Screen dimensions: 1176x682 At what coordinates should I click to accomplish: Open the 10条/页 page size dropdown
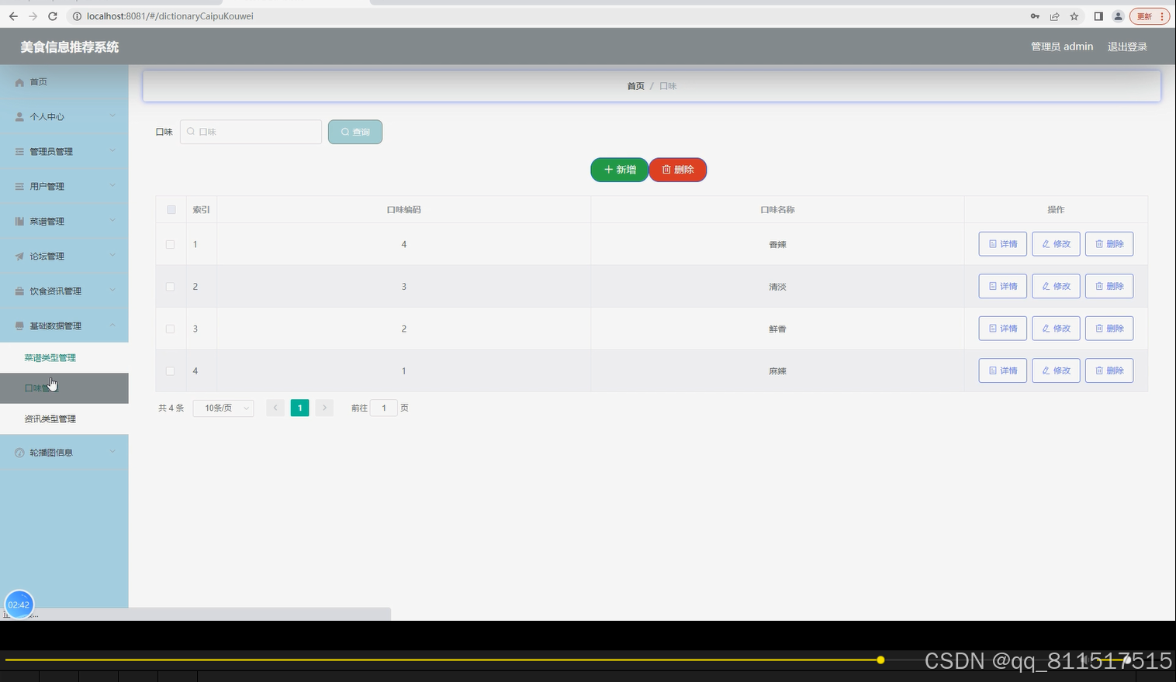[223, 408]
